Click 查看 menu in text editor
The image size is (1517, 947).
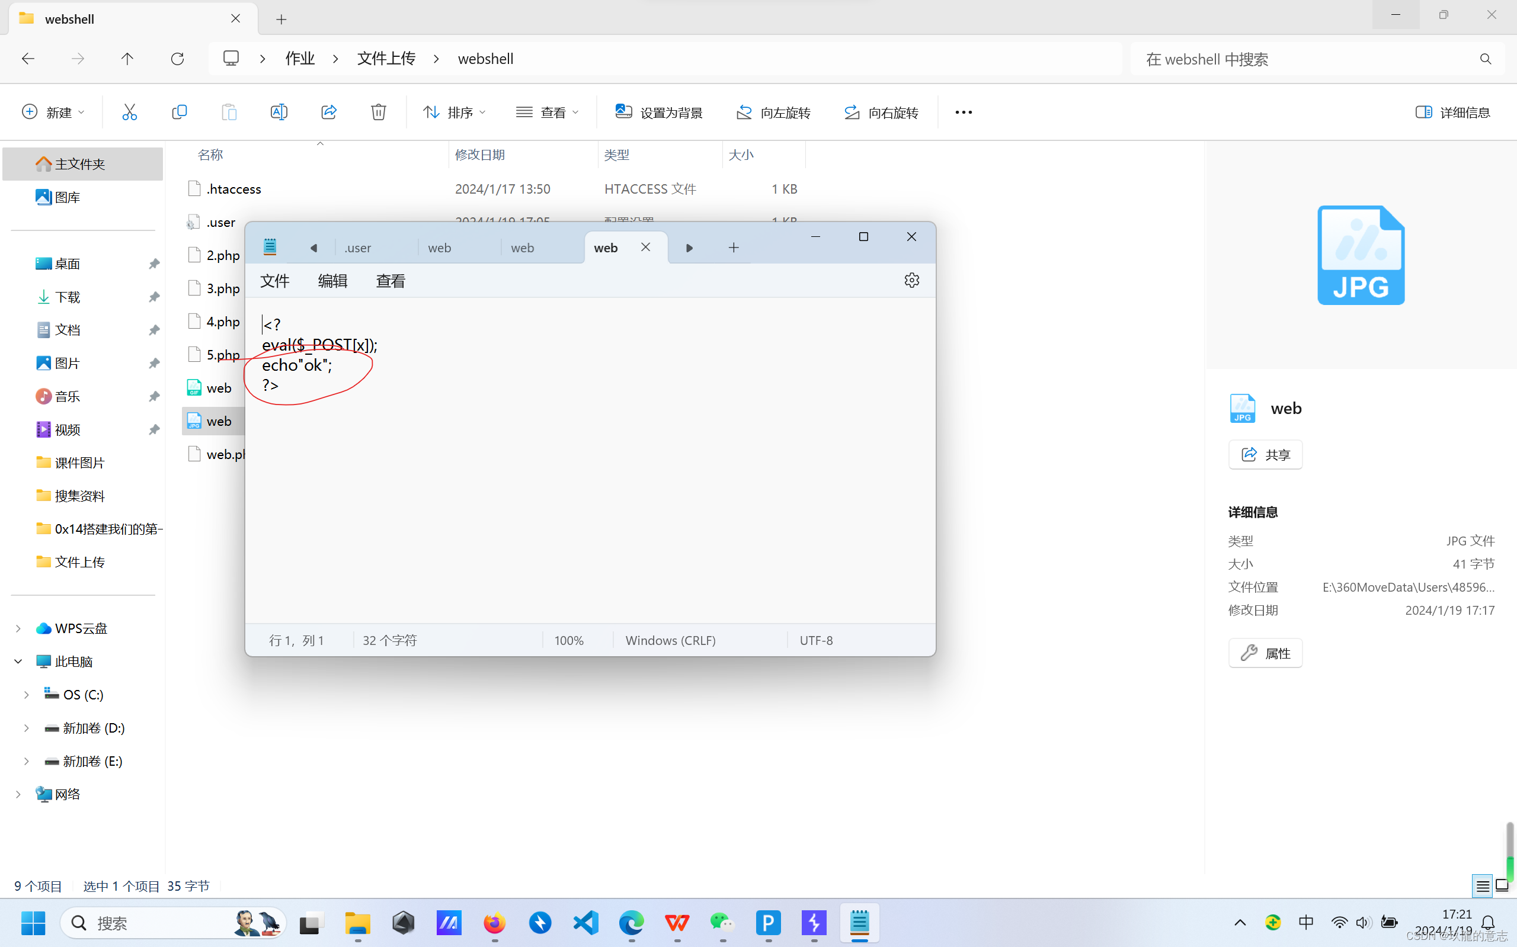389,280
